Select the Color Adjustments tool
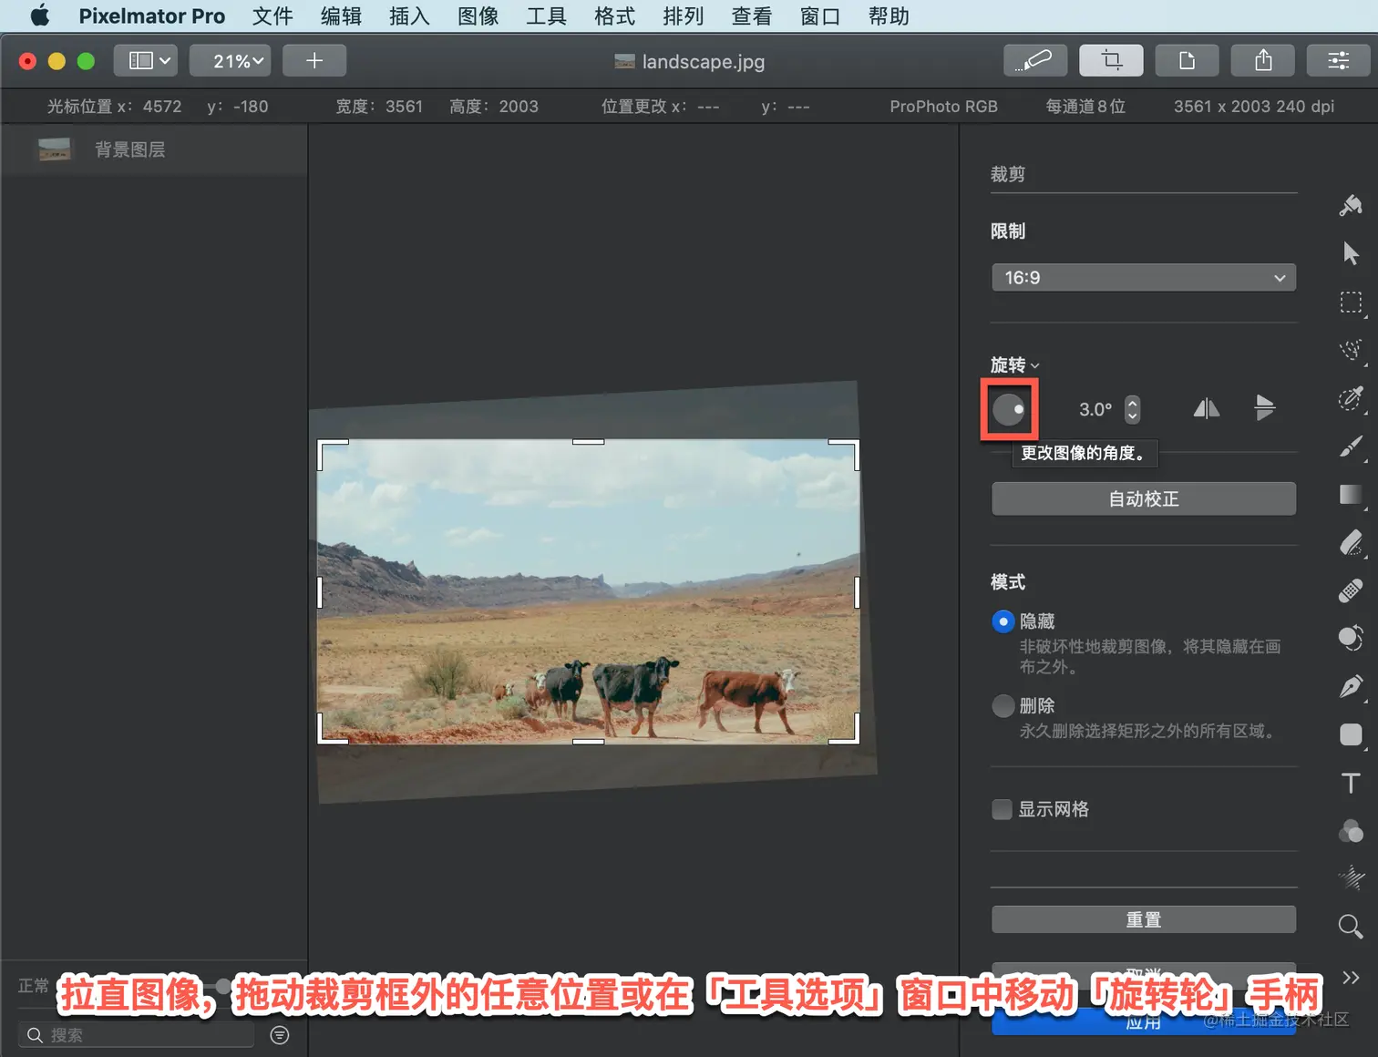The width and height of the screenshot is (1378, 1057). click(1351, 830)
